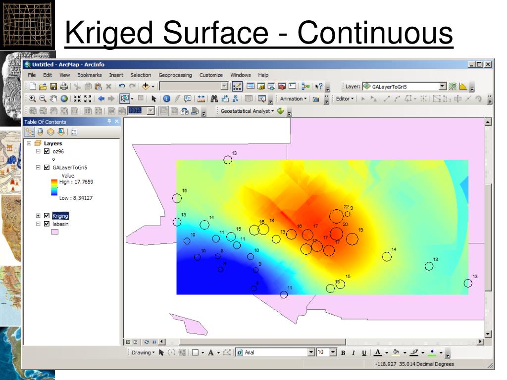This screenshot has height=380, width=507.
Task: Open the Layer combo box dropdown
Action: coord(442,86)
